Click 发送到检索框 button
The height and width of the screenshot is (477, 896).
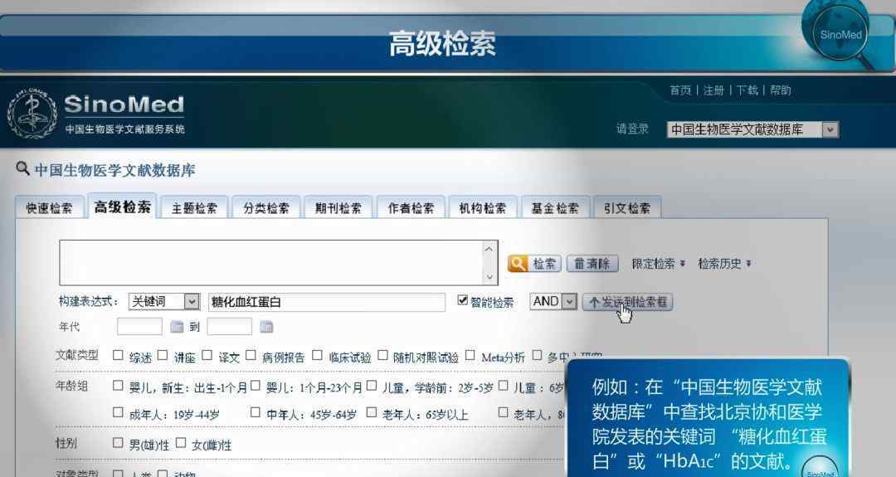pyautogui.click(x=627, y=302)
